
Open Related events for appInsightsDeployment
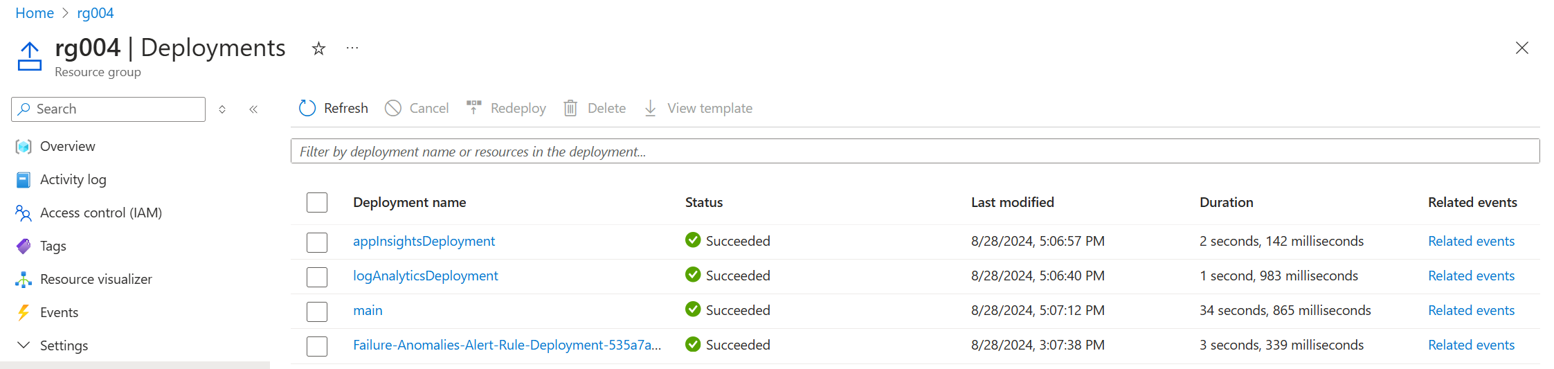(1471, 241)
